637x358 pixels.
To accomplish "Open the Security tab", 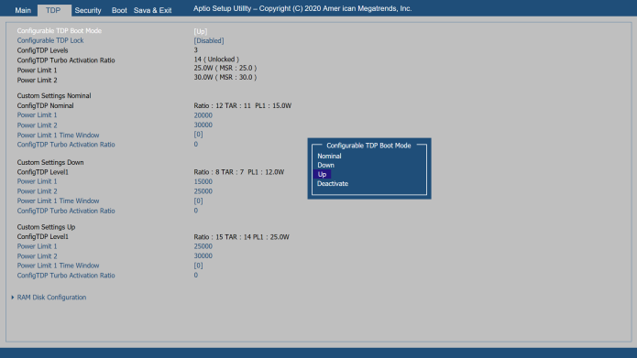I will pyautogui.click(x=88, y=10).
